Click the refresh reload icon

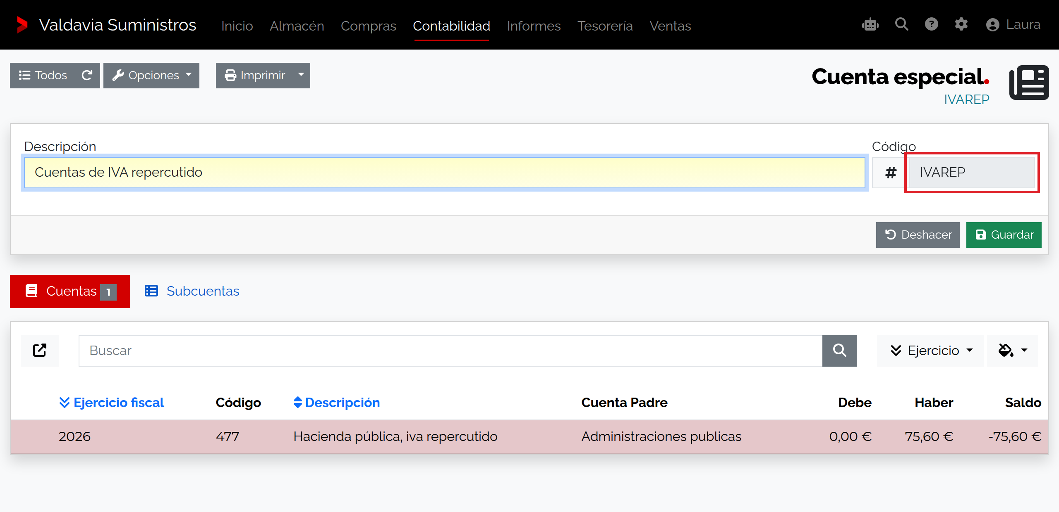click(x=87, y=75)
